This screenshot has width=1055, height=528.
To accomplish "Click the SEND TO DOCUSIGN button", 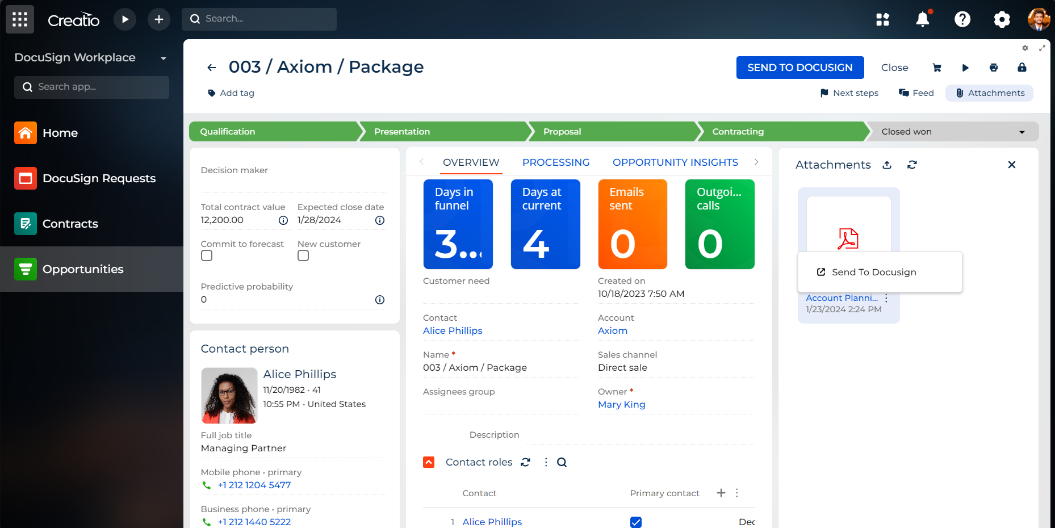I will [799, 68].
